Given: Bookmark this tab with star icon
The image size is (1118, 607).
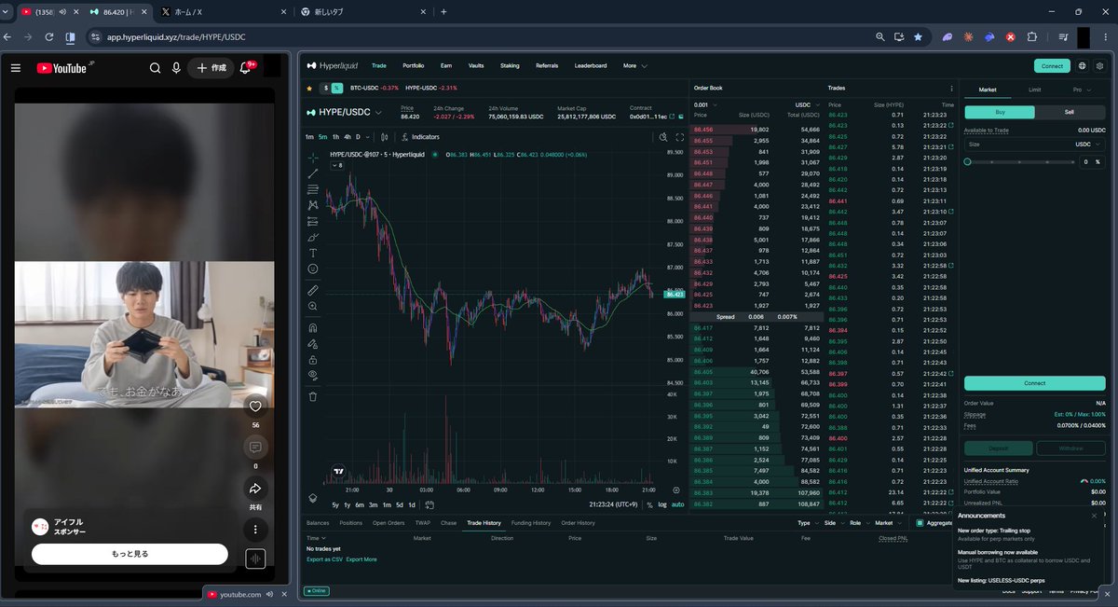Looking at the screenshot, I should 918,37.
